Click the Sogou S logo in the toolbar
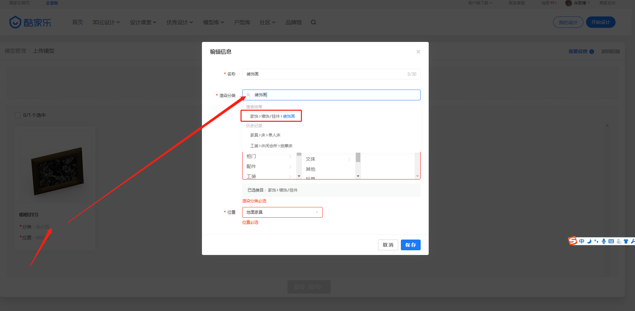Viewport: 635px width, 311px height. (x=573, y=241)
